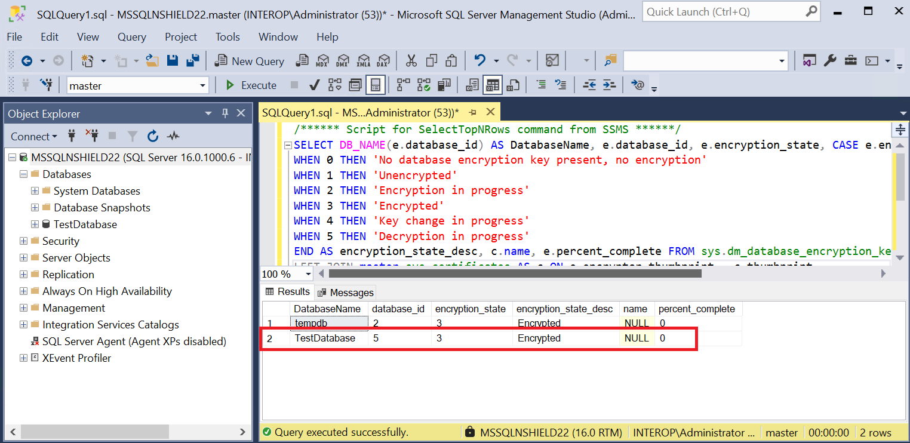Viewport: 910px width, 443px height.
Task: Open the master database dropdown
Action: [x=202, y=85]
